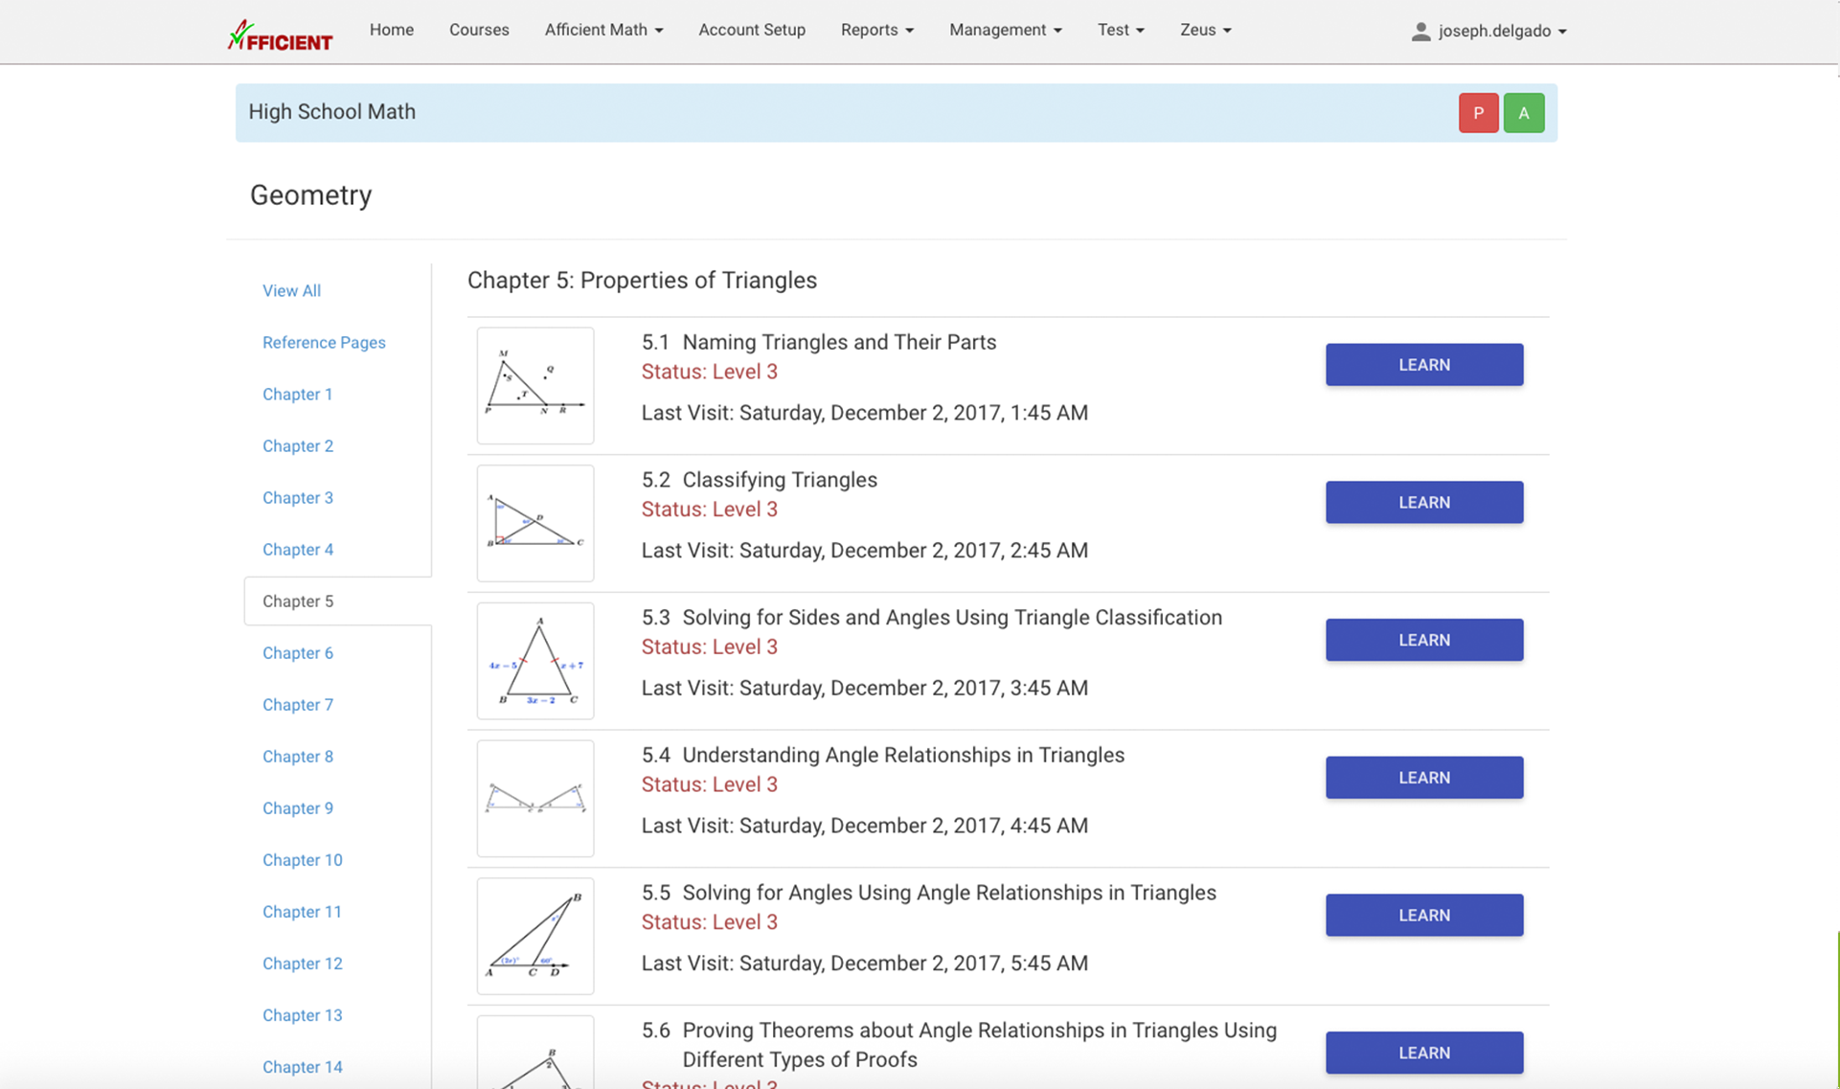Viewport: 1840px width, 1089px height.
Task: Open the lesson 5.3 triangle thumbnail
Action: [x=535, y=661]
